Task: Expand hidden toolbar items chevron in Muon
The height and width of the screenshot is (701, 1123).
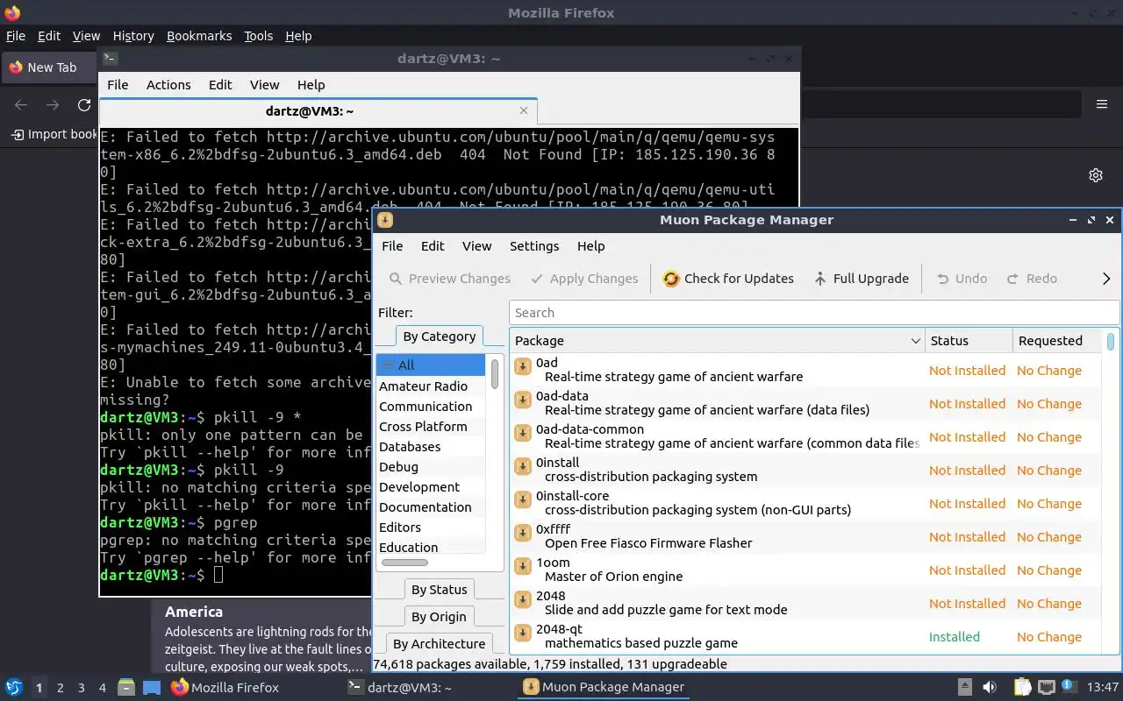Action: pyautogui.click(x=1106, y=279)
